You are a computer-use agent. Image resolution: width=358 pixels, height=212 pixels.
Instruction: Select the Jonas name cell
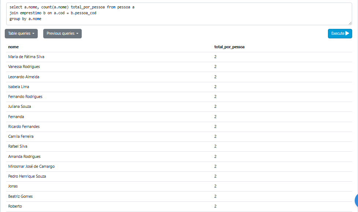pos(13,186)
